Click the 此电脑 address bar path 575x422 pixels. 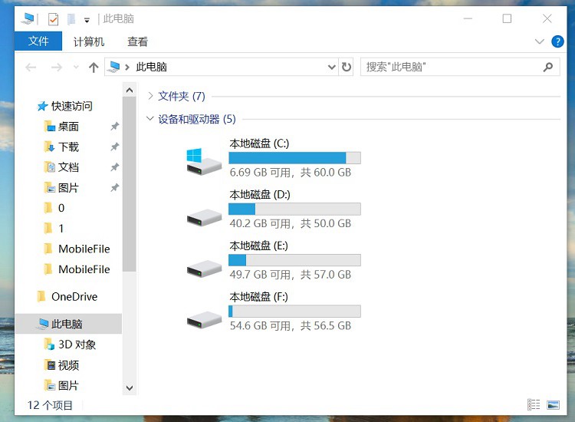click(152, 67)
